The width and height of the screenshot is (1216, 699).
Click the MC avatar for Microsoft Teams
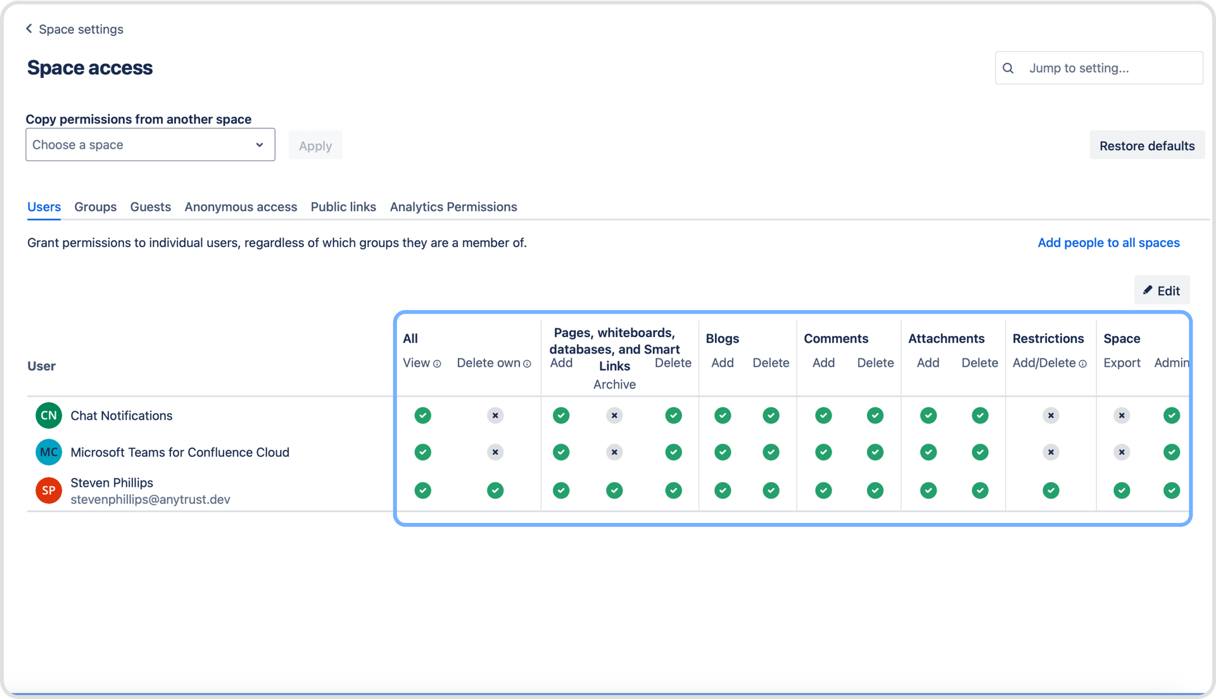tap(49, 452)
